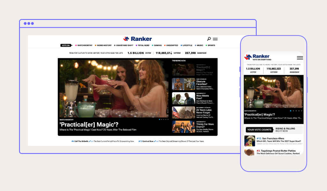Click the 257,398 rankings stat on desktop
Screen dimensions: 327x191
[196, 53]
